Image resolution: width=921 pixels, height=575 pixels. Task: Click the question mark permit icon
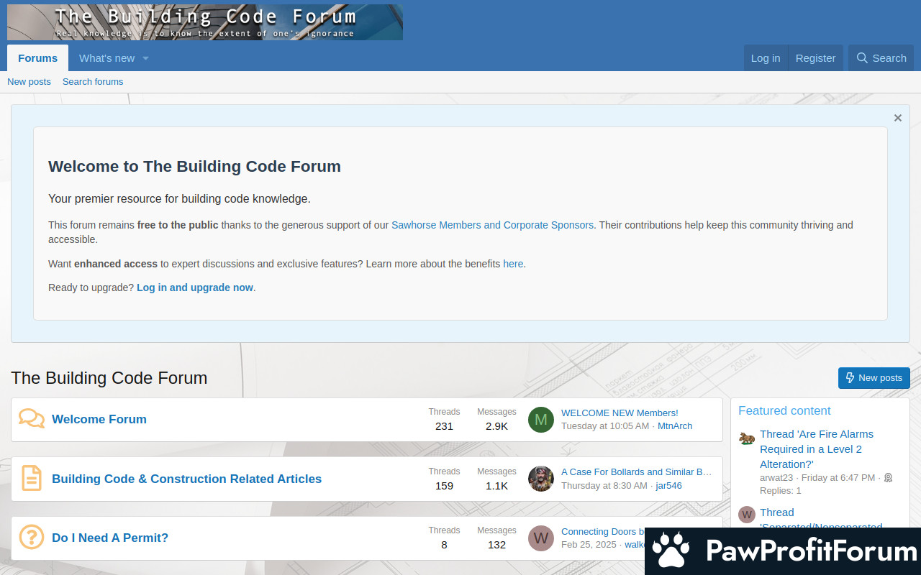32,538
